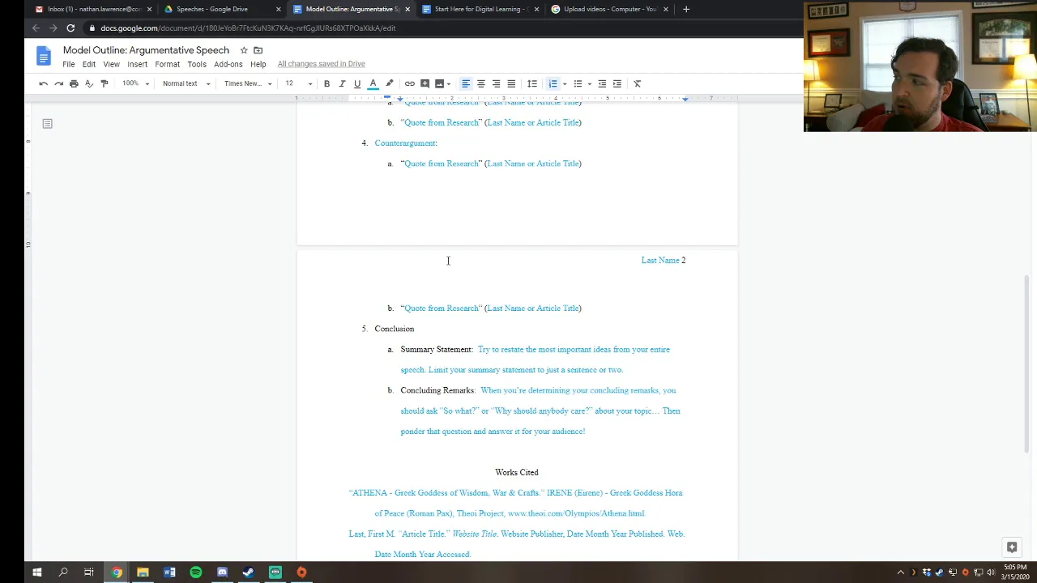
Task: Toggle the bulleted list
Action: click(578, 83)
